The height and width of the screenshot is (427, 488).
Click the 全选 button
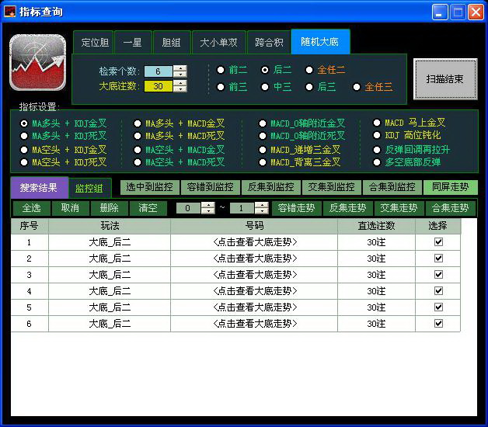31,208
